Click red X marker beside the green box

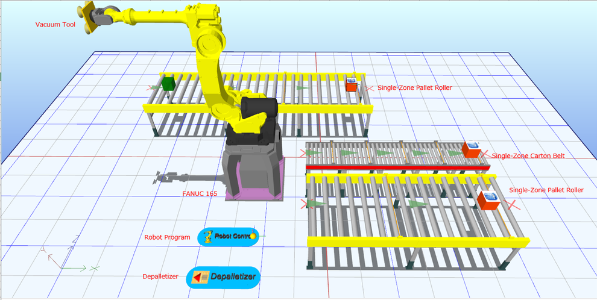[x=150, y=88]
